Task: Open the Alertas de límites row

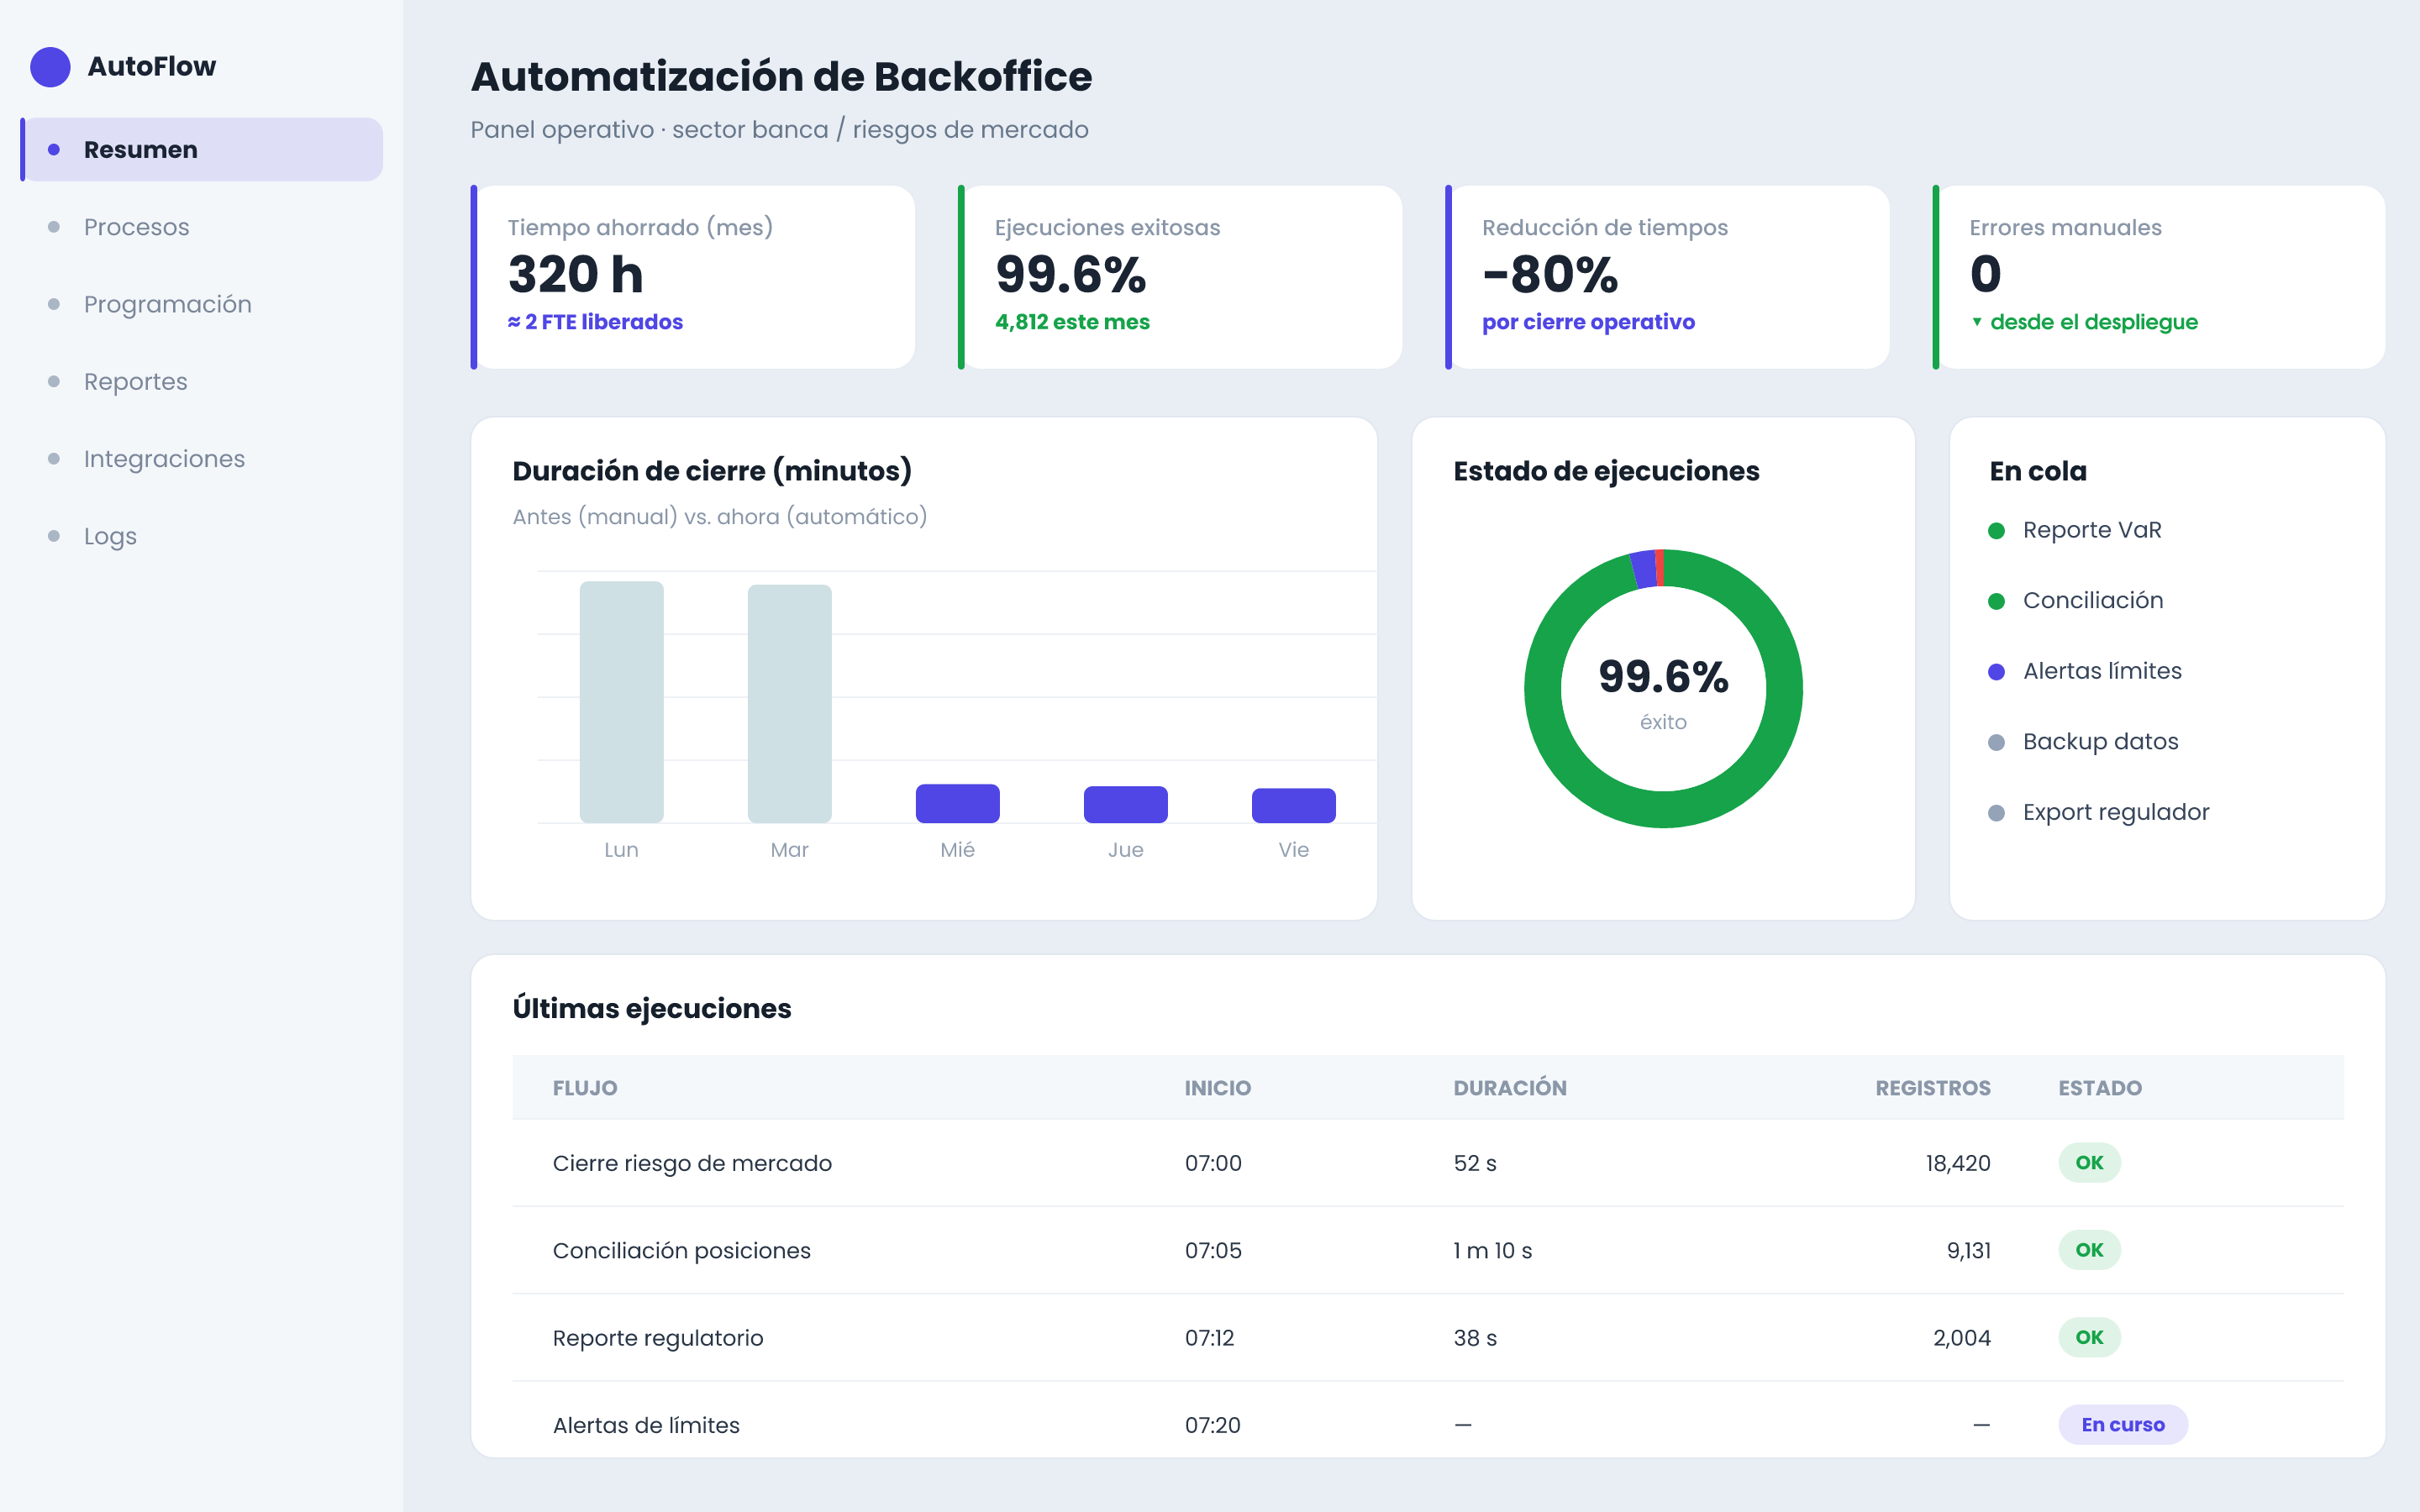Action: pyautogui.click(x=1428, y=1420)
